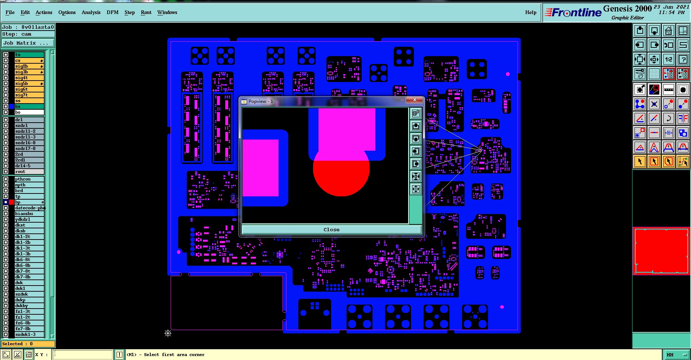Image resolution: width=691 pixels, height=360 pixels.
Task: Click the XY window icon in top toolbar
Action: pyautogui.click(x=683, y=31)
